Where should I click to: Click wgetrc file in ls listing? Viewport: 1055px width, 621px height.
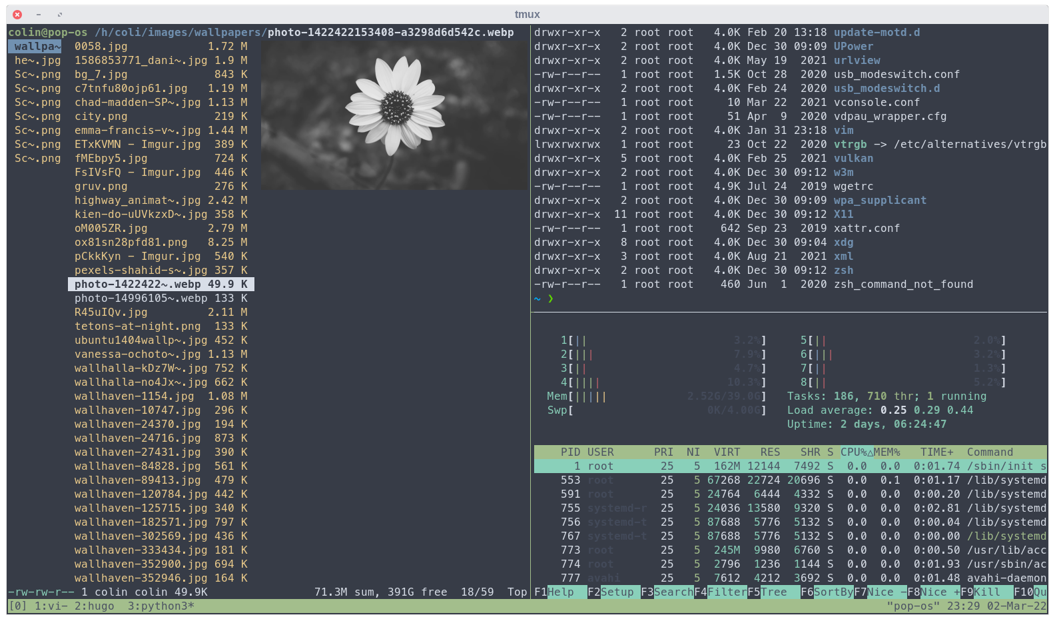[x=854, y=187]
